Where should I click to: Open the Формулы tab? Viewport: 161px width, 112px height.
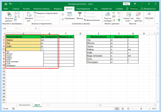tap(58, 9)
